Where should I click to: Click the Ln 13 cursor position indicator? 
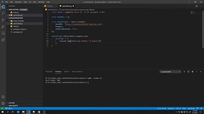162,108
